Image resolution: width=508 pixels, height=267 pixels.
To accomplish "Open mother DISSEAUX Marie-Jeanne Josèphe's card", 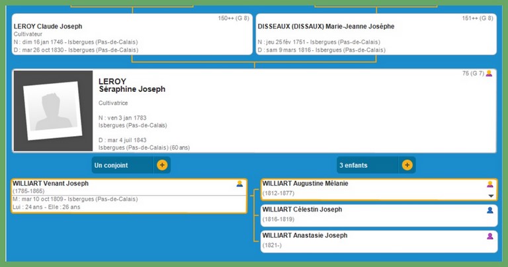I will [x=326, y=26].
